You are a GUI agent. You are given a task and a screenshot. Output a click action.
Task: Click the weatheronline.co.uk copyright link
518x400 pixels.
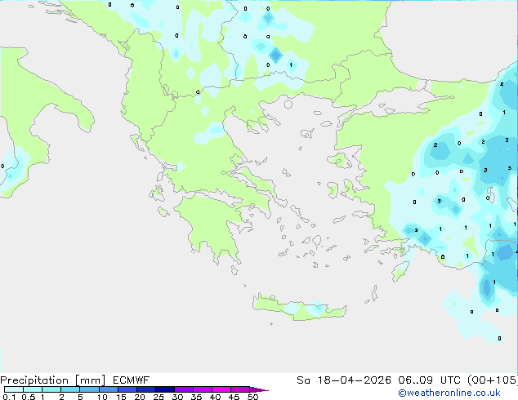tap(449, 393)
